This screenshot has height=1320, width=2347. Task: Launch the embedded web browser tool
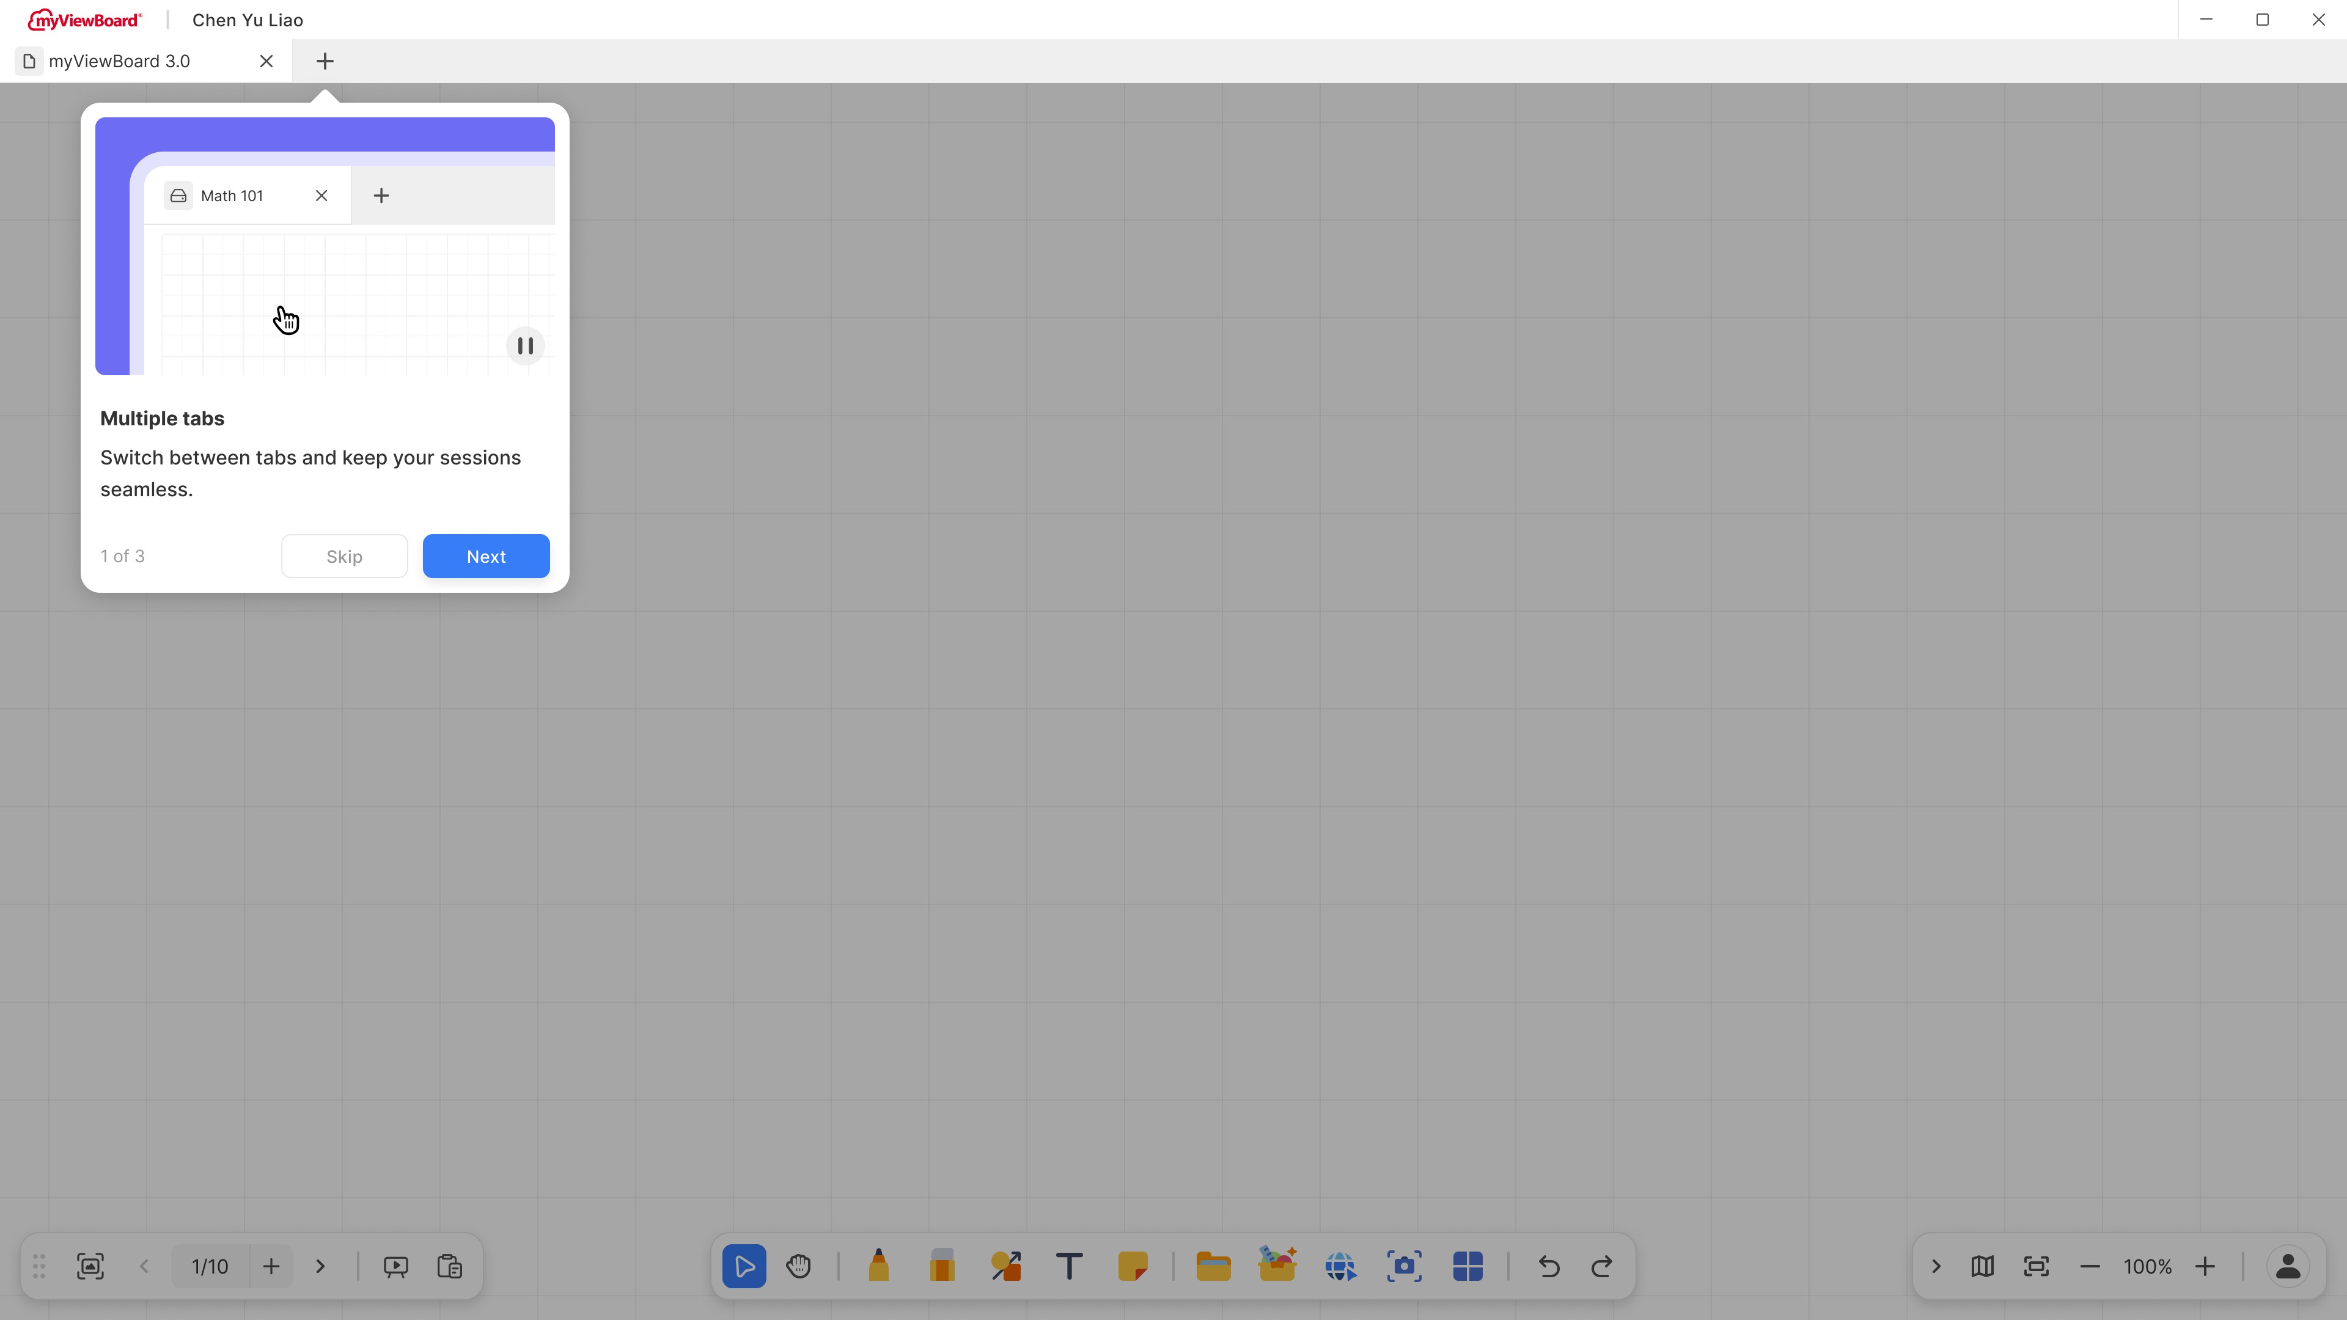coord(1340,1266)
